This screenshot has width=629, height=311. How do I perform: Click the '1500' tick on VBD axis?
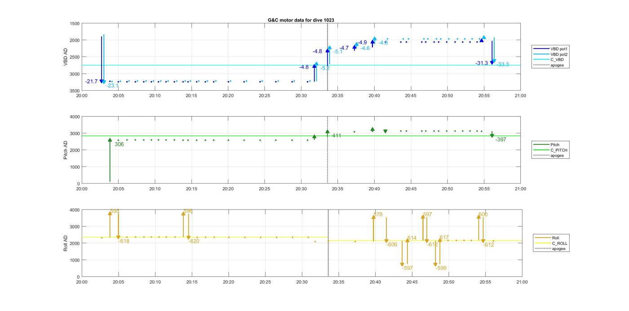(x=75, y=24)
